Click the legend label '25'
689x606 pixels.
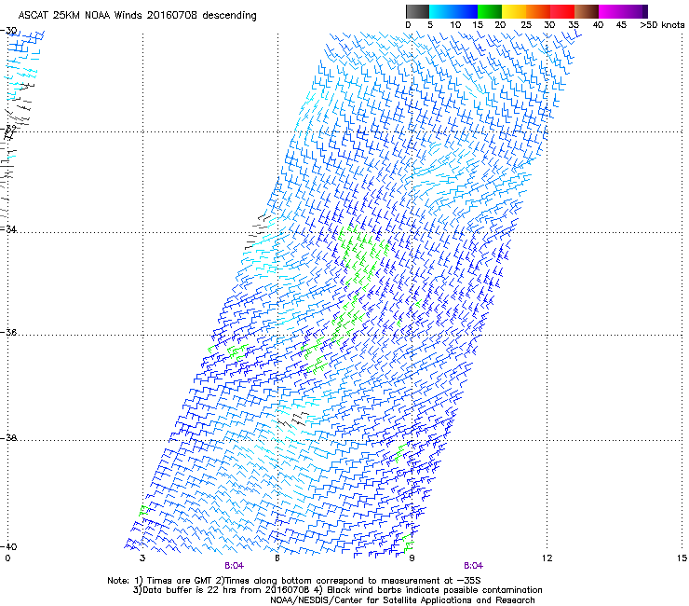pos(525,25)
